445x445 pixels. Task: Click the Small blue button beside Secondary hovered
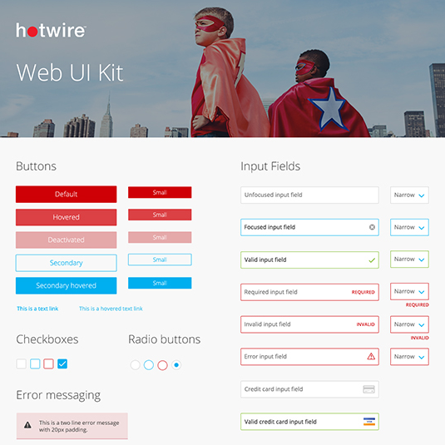click(160, 283)
